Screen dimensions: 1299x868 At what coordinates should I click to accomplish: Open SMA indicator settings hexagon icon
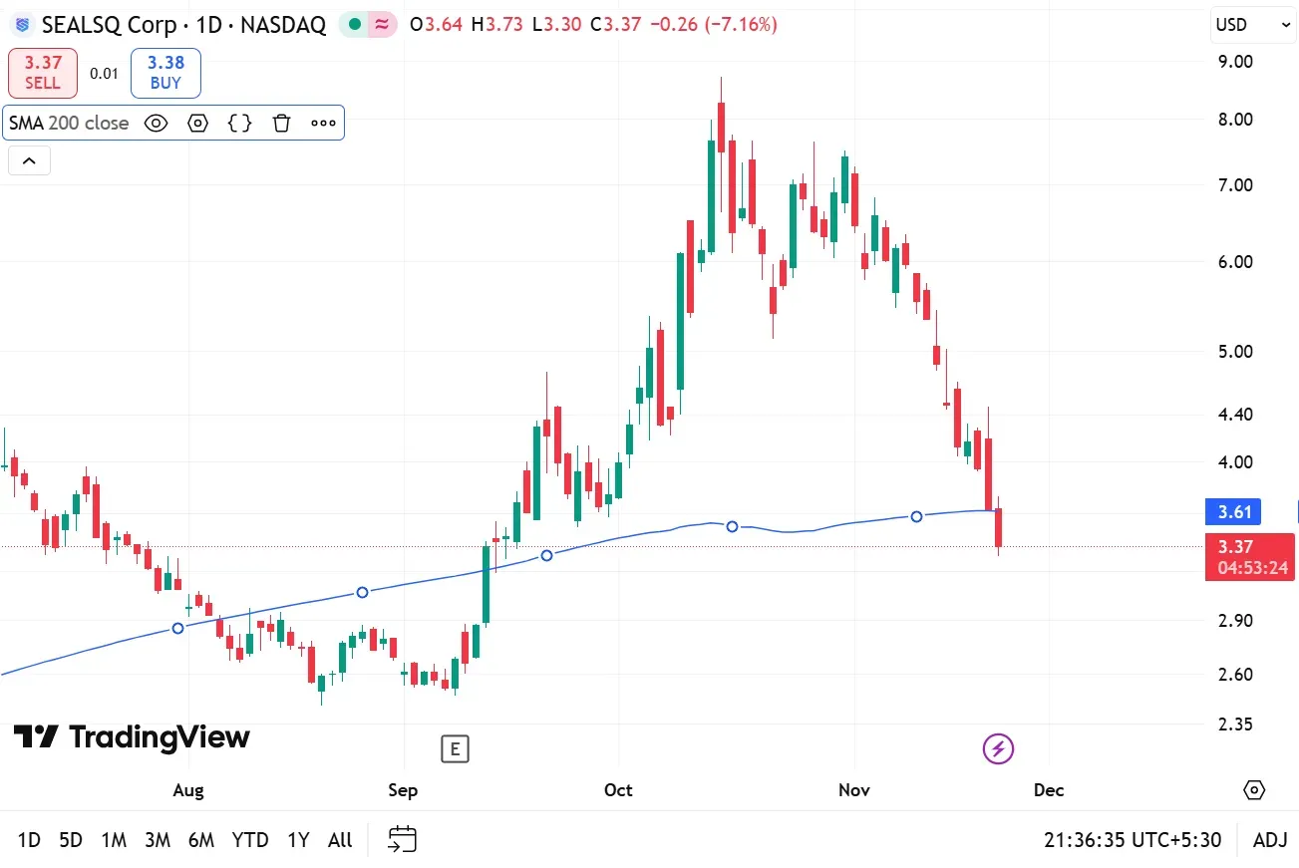point(197,123)
